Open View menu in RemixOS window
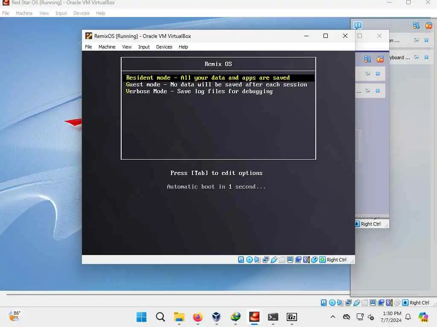The height and width of the screenshot is (327, 437). 127,47
